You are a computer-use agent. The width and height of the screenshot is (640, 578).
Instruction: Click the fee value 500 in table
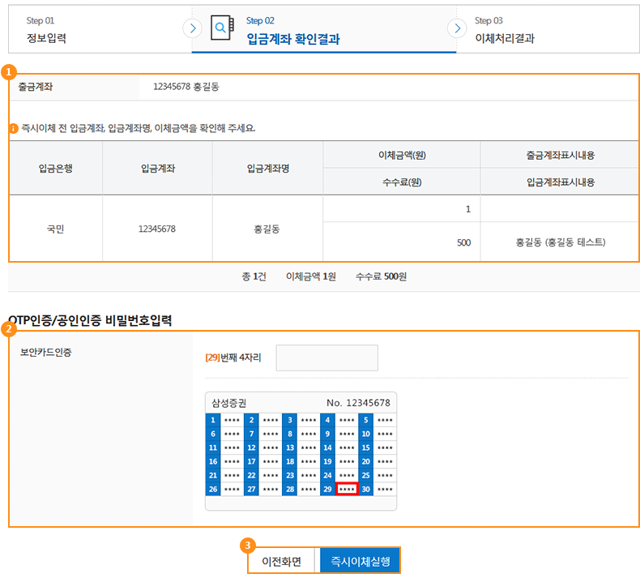[x=464, y=242]
